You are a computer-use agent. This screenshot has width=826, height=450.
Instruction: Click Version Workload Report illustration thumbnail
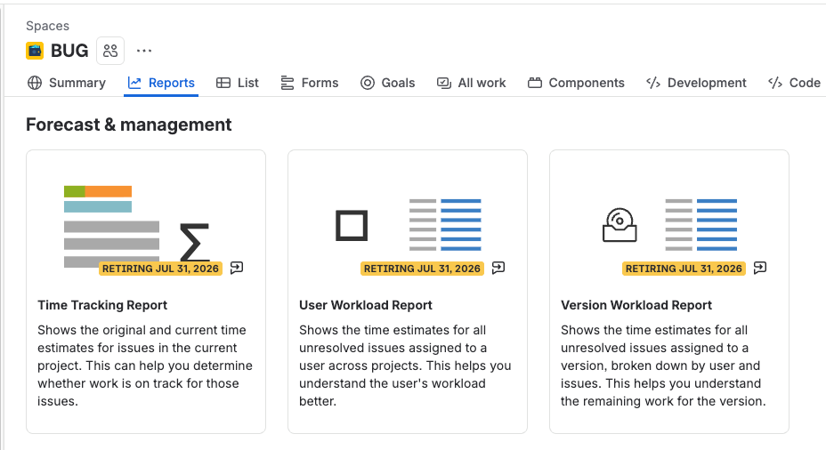click(x=669, y=225)
